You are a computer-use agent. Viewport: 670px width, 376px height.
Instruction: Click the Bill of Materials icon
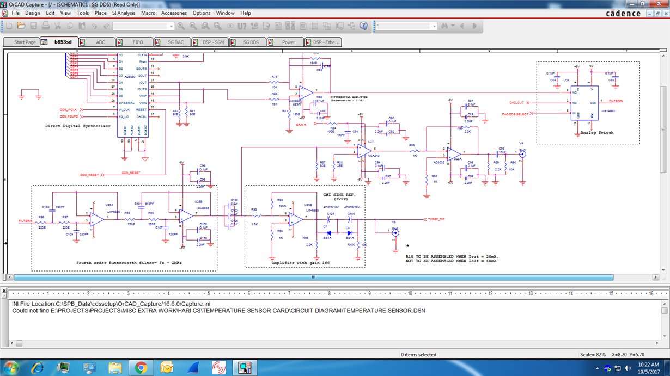click(303, 26)
